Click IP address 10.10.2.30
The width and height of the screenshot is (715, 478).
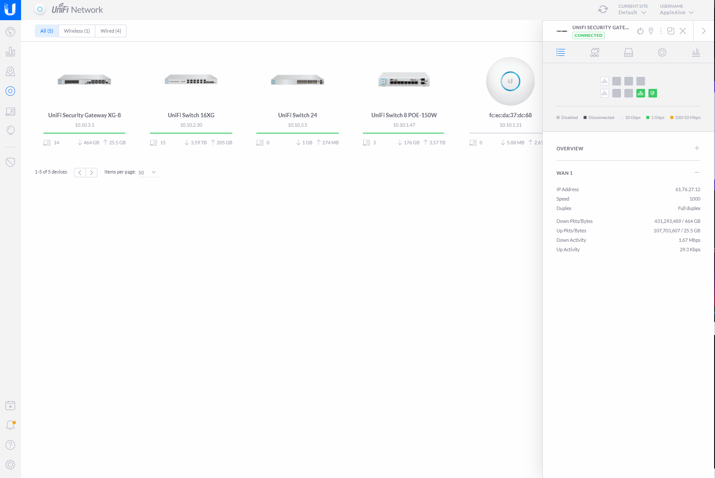coord(191,125)
